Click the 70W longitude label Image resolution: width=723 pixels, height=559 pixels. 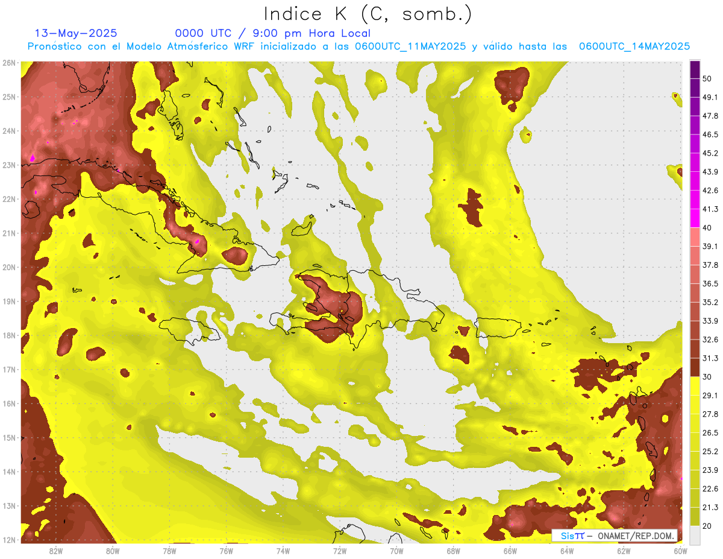coord(396,551)
